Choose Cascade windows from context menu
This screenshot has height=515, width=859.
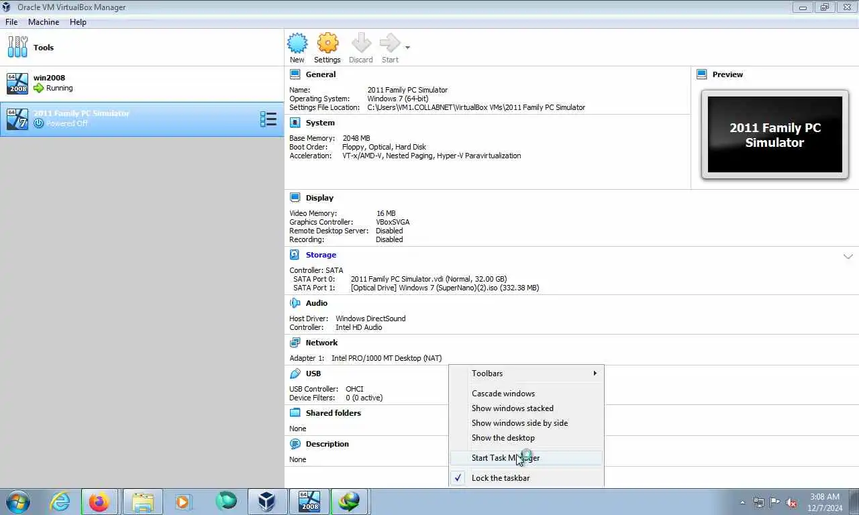coord(526,394)
